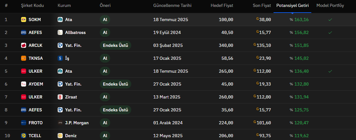Sort by Potansiyel Getiri column header
Viewport: 356px width, 140px height.
(292, 5)
